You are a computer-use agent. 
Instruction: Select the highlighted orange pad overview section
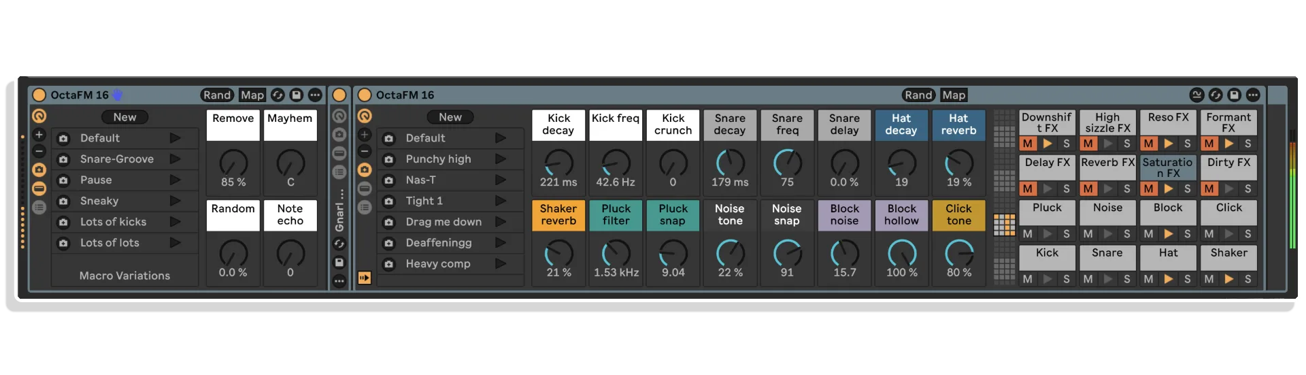pos(1005,225)
